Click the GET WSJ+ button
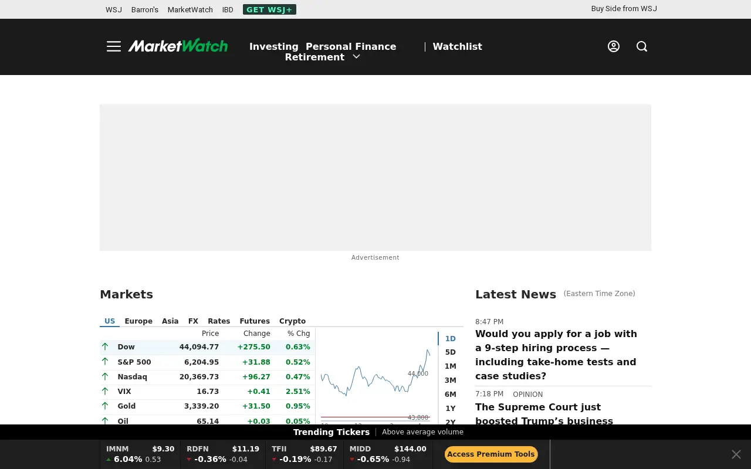Image resolution: width=751 pixels, height=469 pixels. (x=269, y=9)
